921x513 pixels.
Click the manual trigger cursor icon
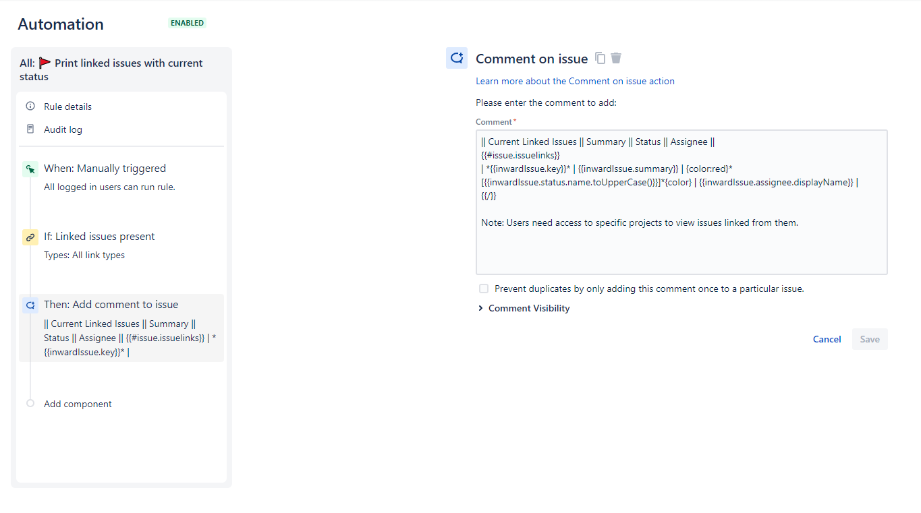(30, 169)
